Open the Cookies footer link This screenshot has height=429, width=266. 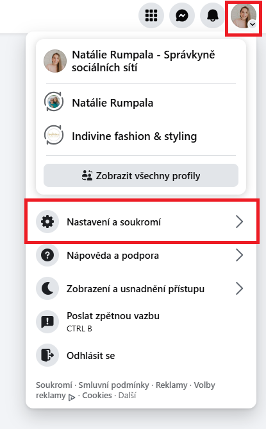97,396
